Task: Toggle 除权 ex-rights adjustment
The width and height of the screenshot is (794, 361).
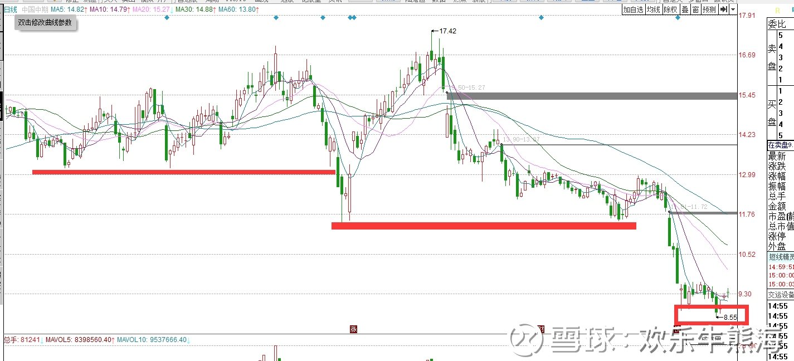Action: point(670,9)
